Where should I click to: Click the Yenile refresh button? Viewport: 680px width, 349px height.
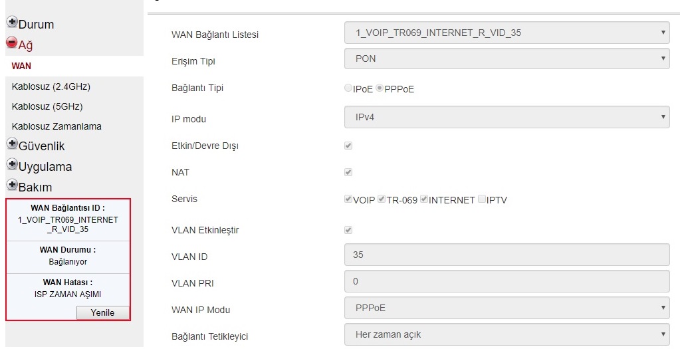point(102,312)
